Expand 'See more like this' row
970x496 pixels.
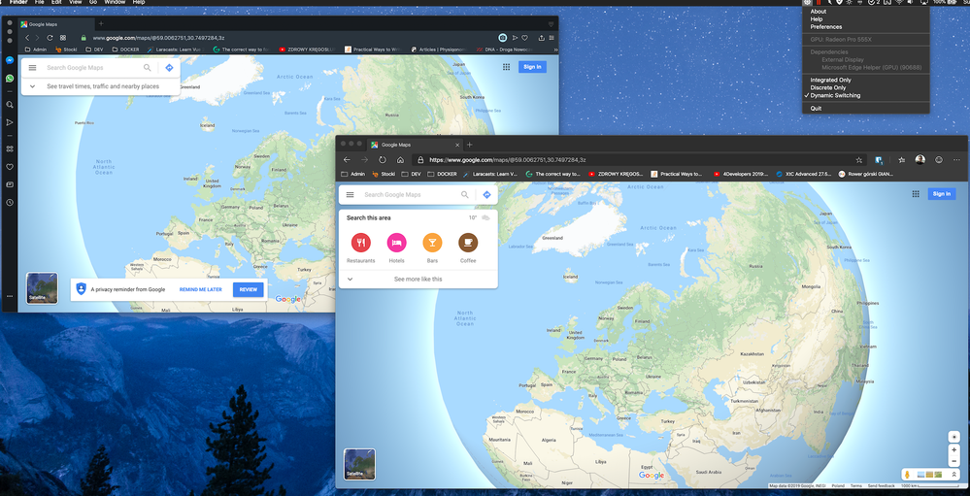pos(418,279)
